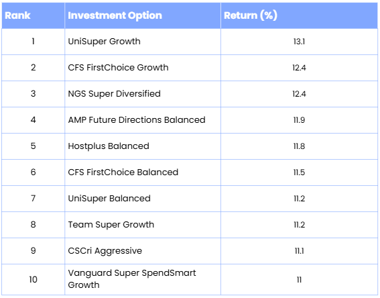
Task: Click rank number 5 cell
Action: click(x=34, y=146)
